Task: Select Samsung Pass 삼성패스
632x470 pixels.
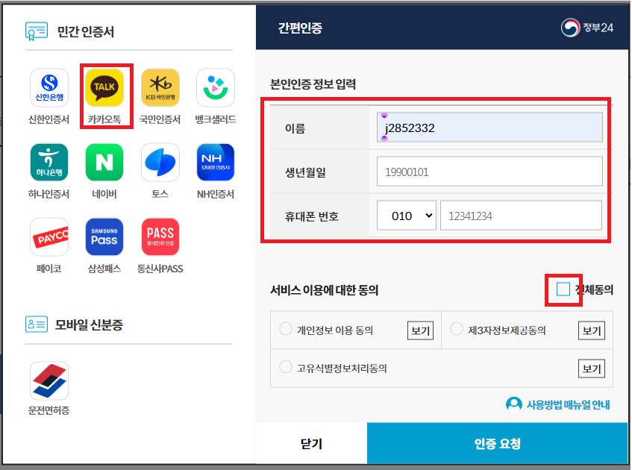Action: pyautogui.click(x=104, y=236)
